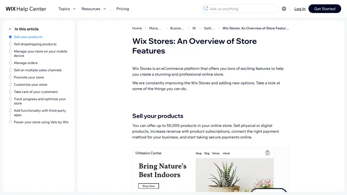Select the Manage orders bullet marker

[10, 63]
